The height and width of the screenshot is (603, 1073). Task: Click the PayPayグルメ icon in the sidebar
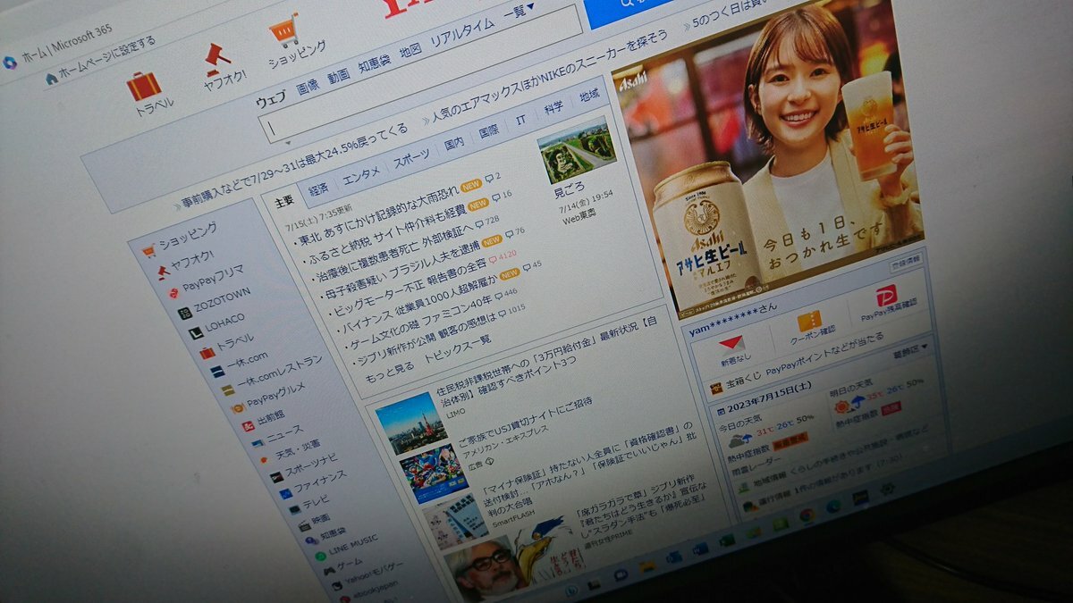(x=238, y=408)
